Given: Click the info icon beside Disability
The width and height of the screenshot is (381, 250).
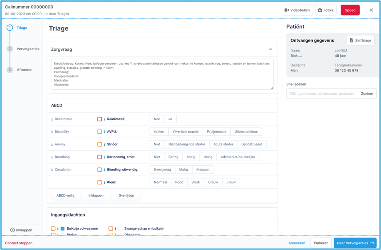Looking at the screenshot, I should tap(52, 132).
